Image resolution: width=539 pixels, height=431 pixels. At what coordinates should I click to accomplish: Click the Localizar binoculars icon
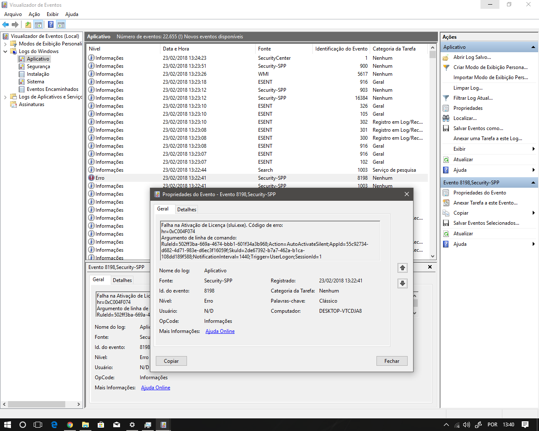[x=446, y=118]
